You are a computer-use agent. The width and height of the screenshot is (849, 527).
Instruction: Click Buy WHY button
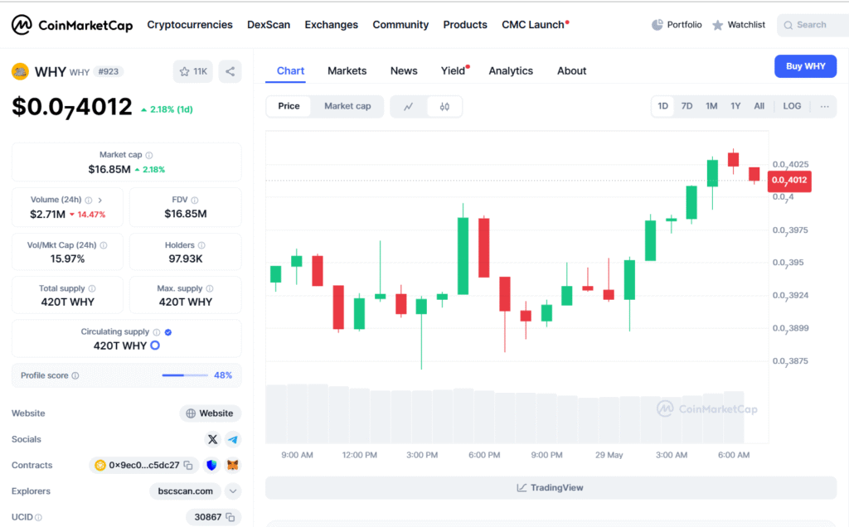pyautogui.click(x=805, y=66)
